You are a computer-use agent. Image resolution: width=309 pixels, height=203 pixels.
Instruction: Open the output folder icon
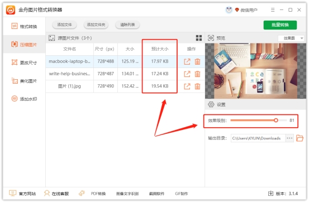click(x=300, y=138)
